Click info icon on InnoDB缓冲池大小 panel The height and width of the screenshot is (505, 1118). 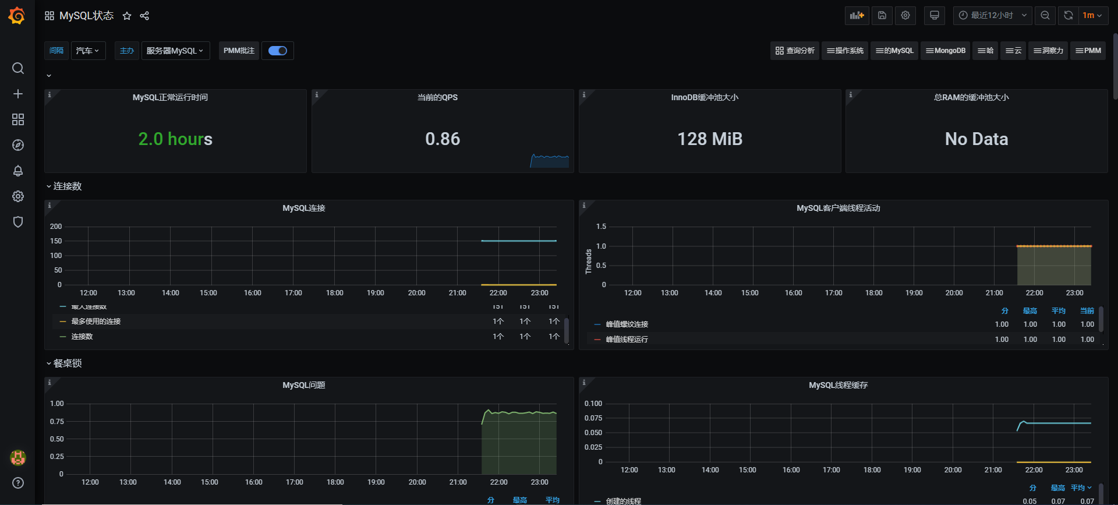[584, 94]
